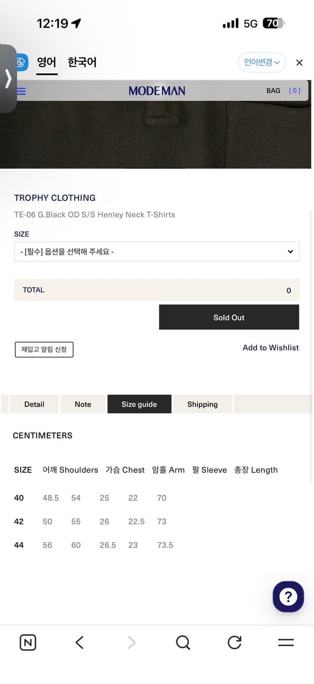Switch translation to 영어
This screenshot has width=314, height=684.
[47, 62]
